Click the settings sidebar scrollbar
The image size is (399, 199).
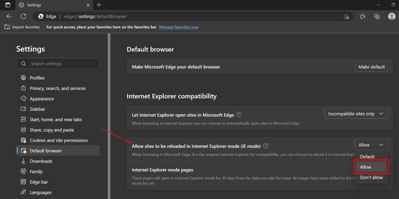pyautogui.click(x=109, y=116)
